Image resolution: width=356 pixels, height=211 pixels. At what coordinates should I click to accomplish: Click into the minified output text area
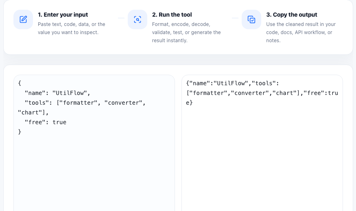262,143
